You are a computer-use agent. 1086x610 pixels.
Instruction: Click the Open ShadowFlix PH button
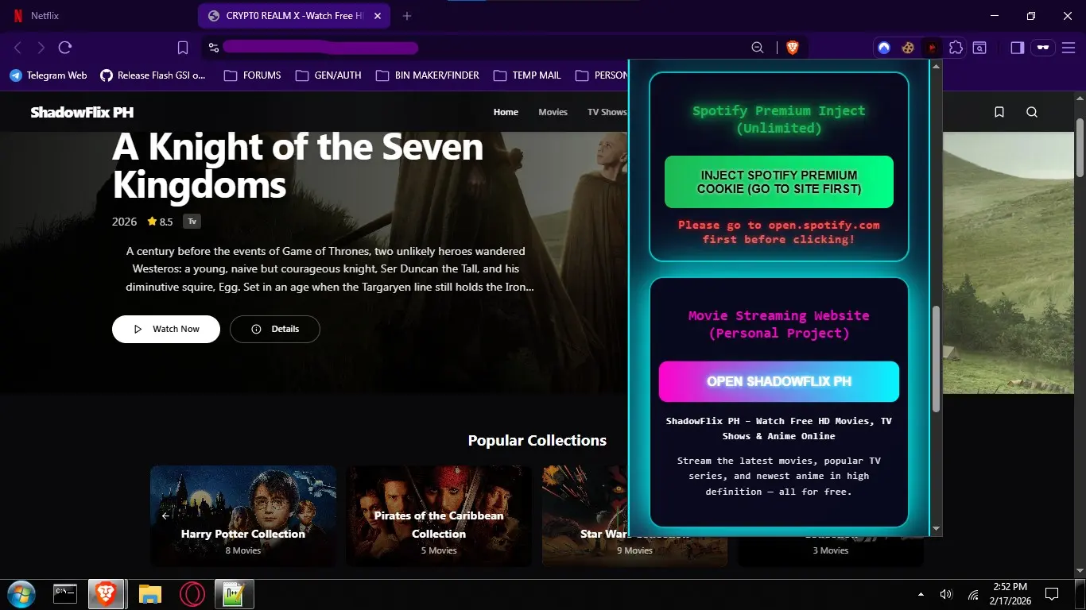pyautogui.click(x=779, y=381)
